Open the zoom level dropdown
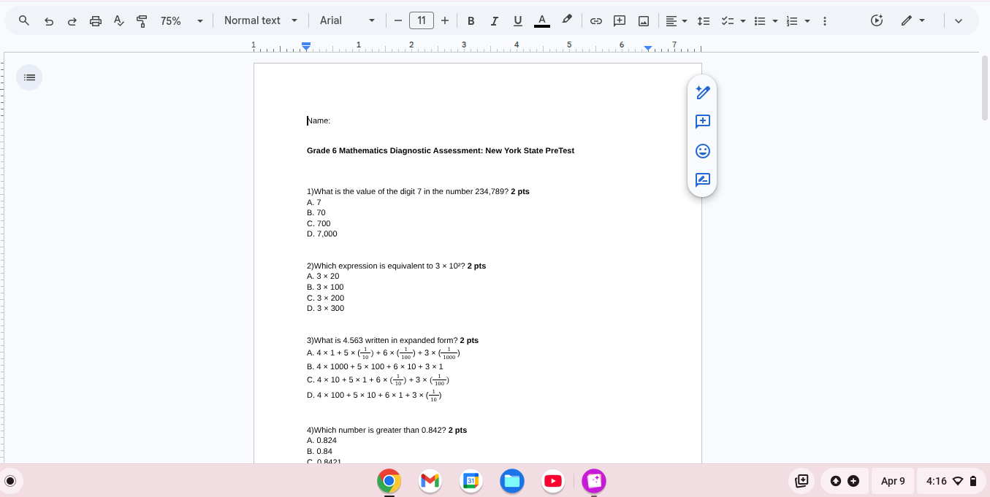The height and width of the screenshot is (497, 990). (180, 20)
